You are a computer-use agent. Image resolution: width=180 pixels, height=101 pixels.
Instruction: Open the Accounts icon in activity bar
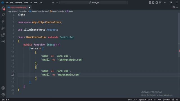tap(3, 88)
